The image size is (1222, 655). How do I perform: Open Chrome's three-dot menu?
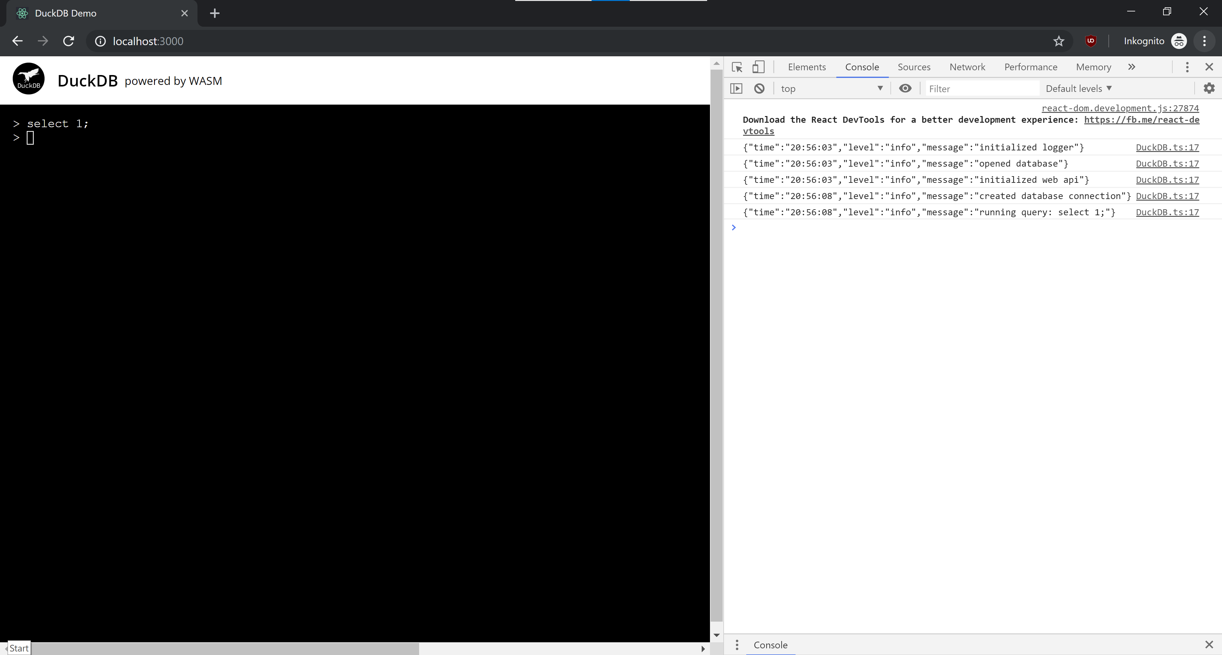click(1204, 41)
